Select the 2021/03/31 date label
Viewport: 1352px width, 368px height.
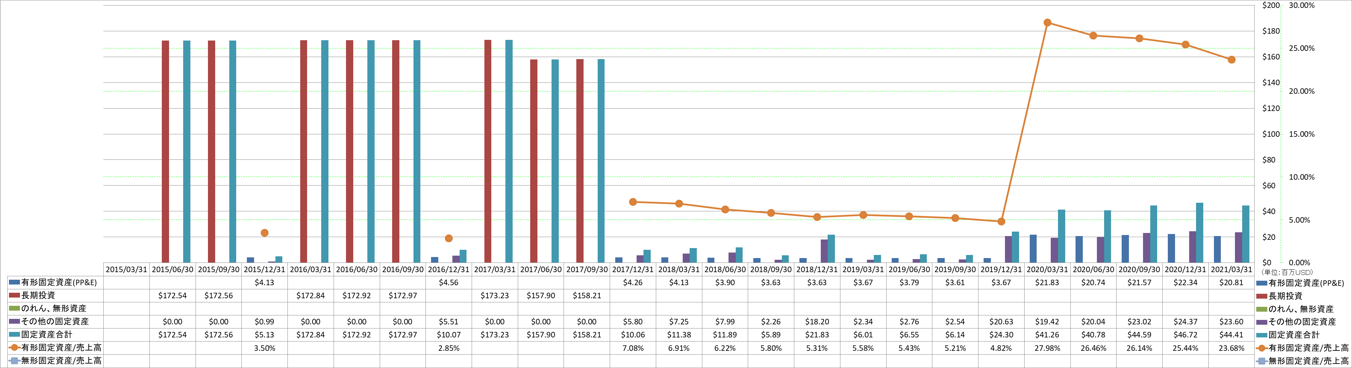click(x=1231, y=269)
